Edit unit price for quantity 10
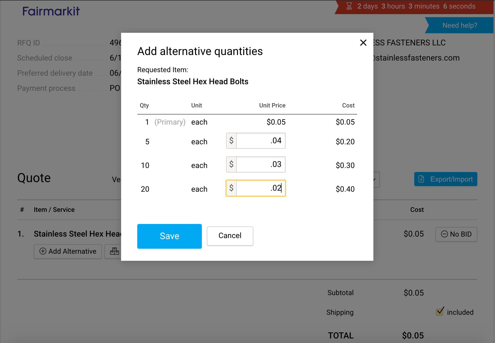 pos(261,164)
